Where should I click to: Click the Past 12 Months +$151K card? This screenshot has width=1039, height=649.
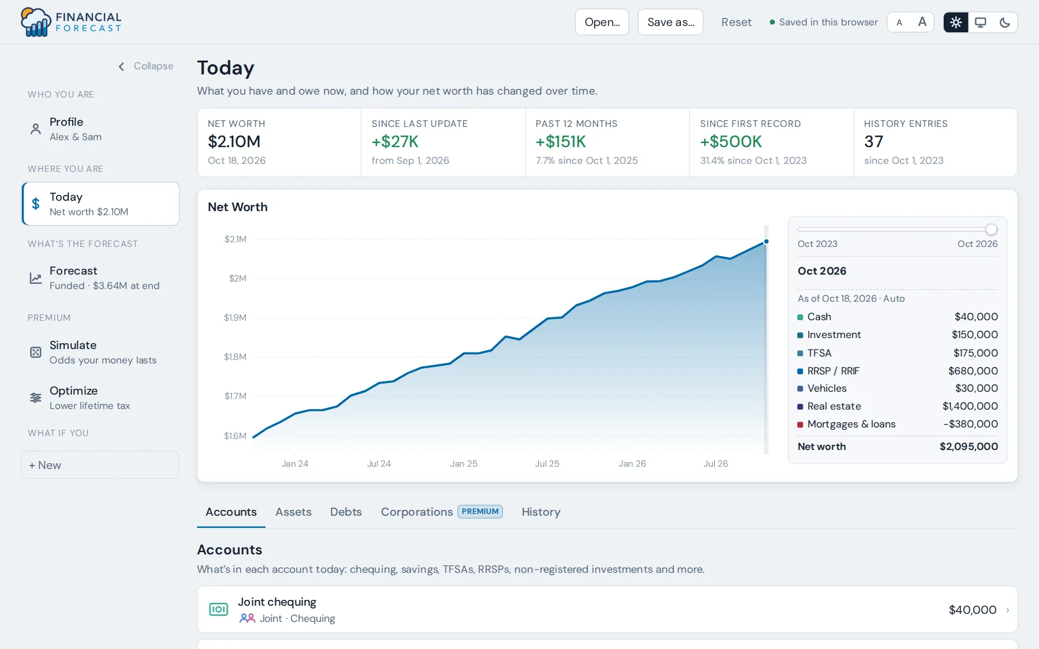point(607,142)
